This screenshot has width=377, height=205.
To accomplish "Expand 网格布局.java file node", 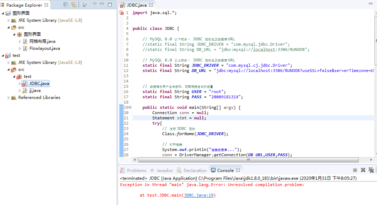I will click(x=20, y=41).
